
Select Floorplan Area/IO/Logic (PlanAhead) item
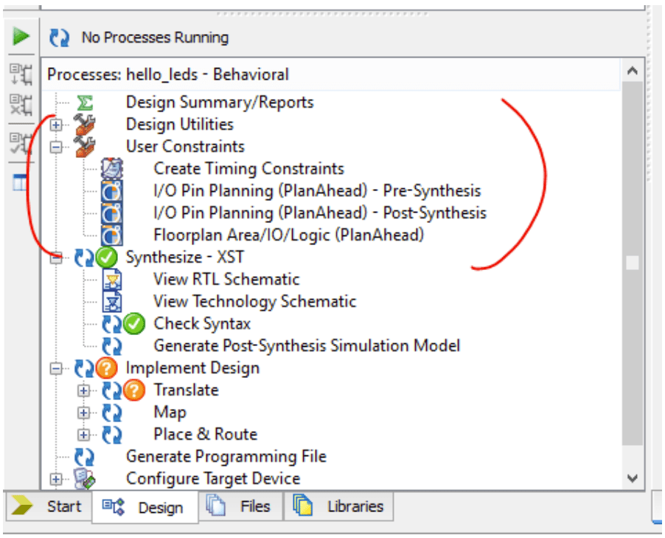point(288,235)
